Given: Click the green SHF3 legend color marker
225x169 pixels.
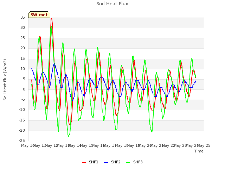Looking at the screenshot, I should (x=128, y=163).
